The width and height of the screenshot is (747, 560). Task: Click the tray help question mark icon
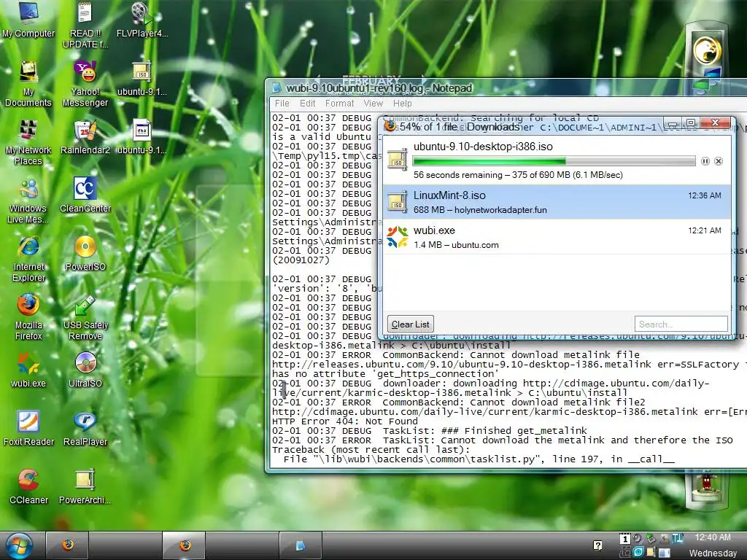(x=597, y=545)
